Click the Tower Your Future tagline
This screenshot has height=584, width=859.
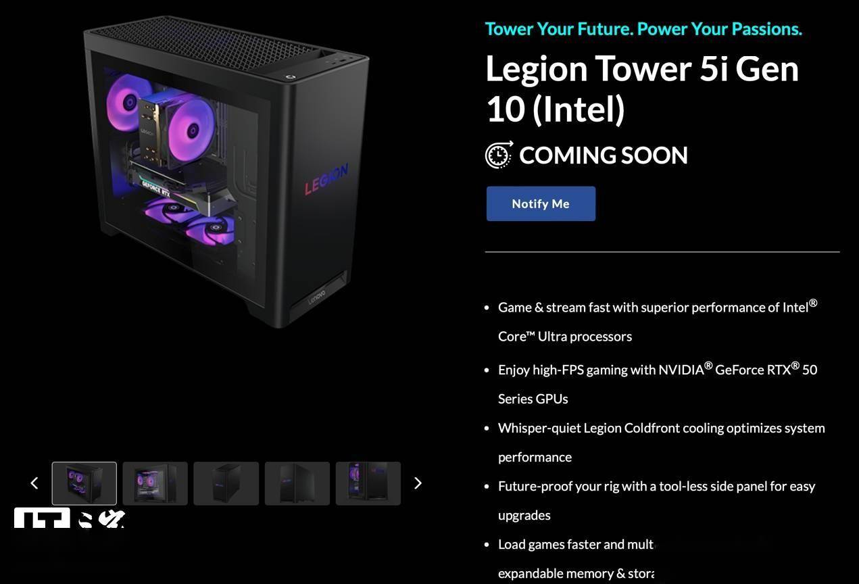tap(643, 29)
